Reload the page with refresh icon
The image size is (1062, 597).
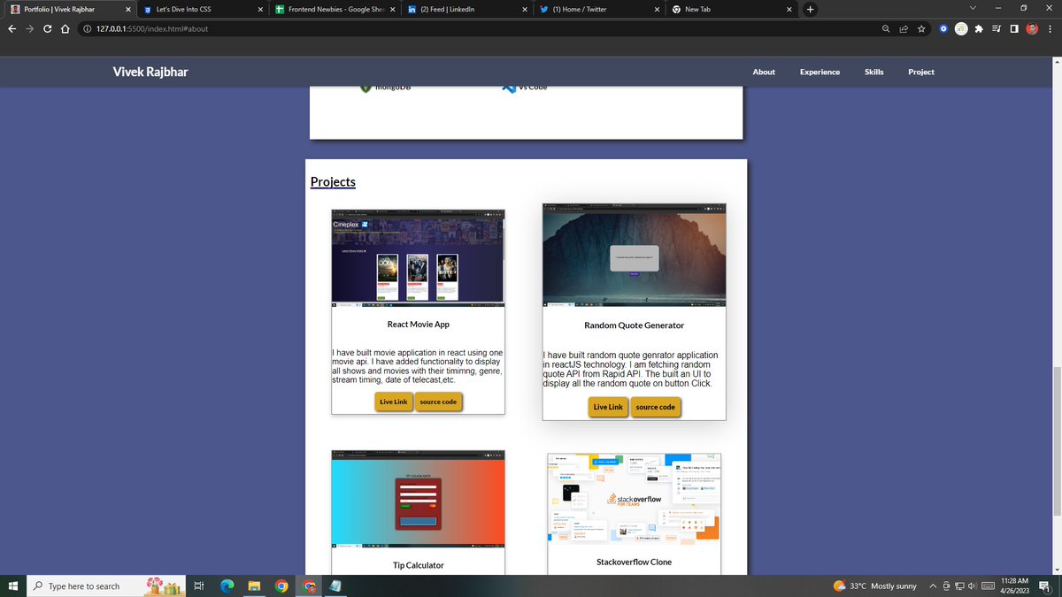(47, 28)
